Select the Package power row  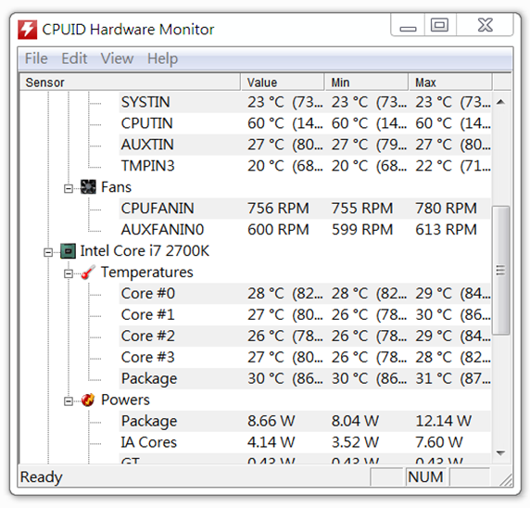(x=305, y=421)
